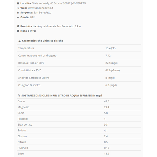
Task: Select the Residuo Fisso a 180°C row
Action: pos(79,63)
